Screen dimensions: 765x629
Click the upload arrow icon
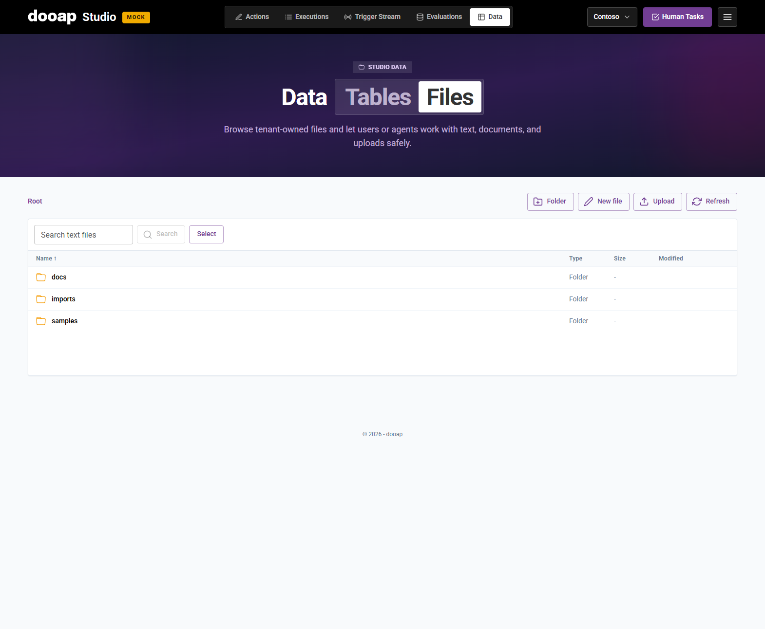pos(644,202)
